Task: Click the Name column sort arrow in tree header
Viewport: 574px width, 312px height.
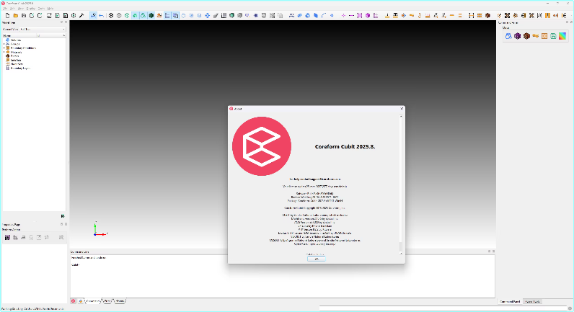Action: [x=63, y=35]
